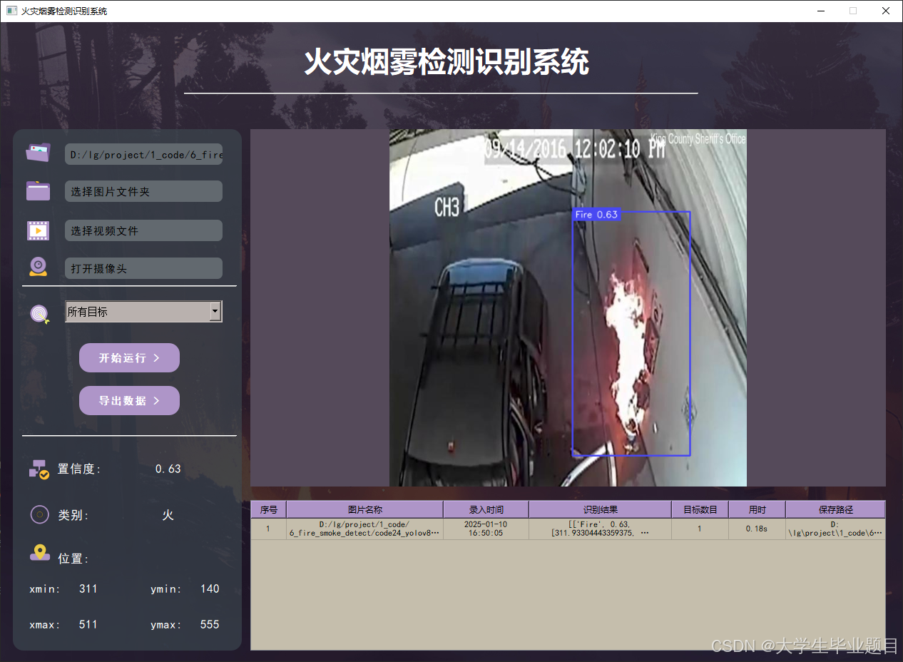Screen dimensions: 903x662
Task: Click the image file selection icon
Action: point(38,152)
